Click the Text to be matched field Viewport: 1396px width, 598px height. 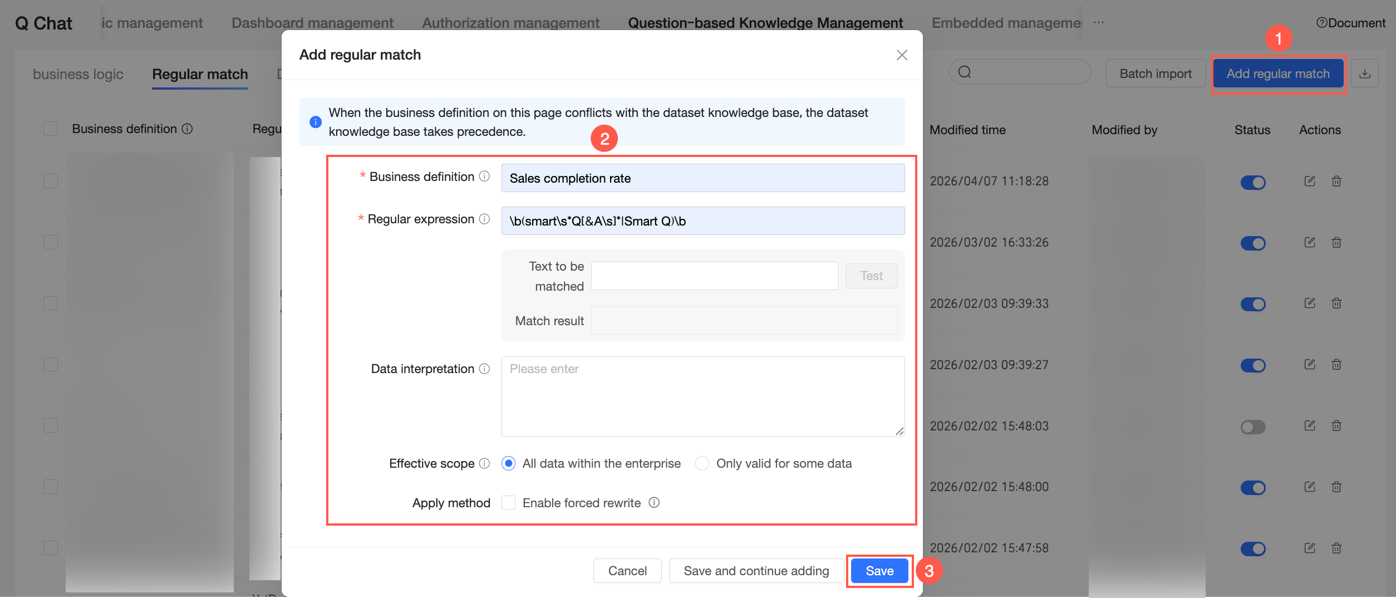click(715, 276)
